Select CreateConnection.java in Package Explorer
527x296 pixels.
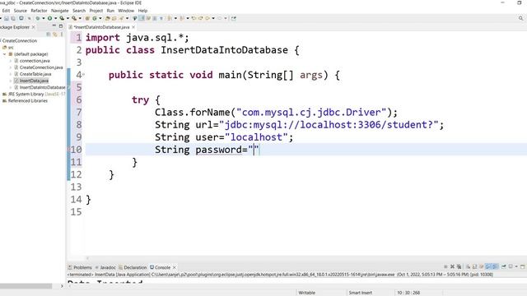point(41,67)
